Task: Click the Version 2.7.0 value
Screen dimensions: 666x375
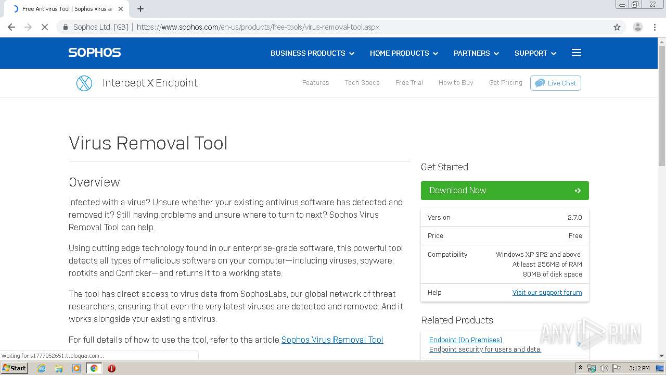Action: (x=575, y=218)
